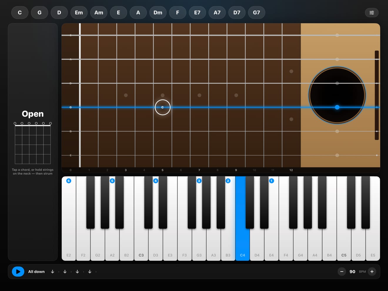
Task: Pick the E7 chord
Action: coord(197,13)
